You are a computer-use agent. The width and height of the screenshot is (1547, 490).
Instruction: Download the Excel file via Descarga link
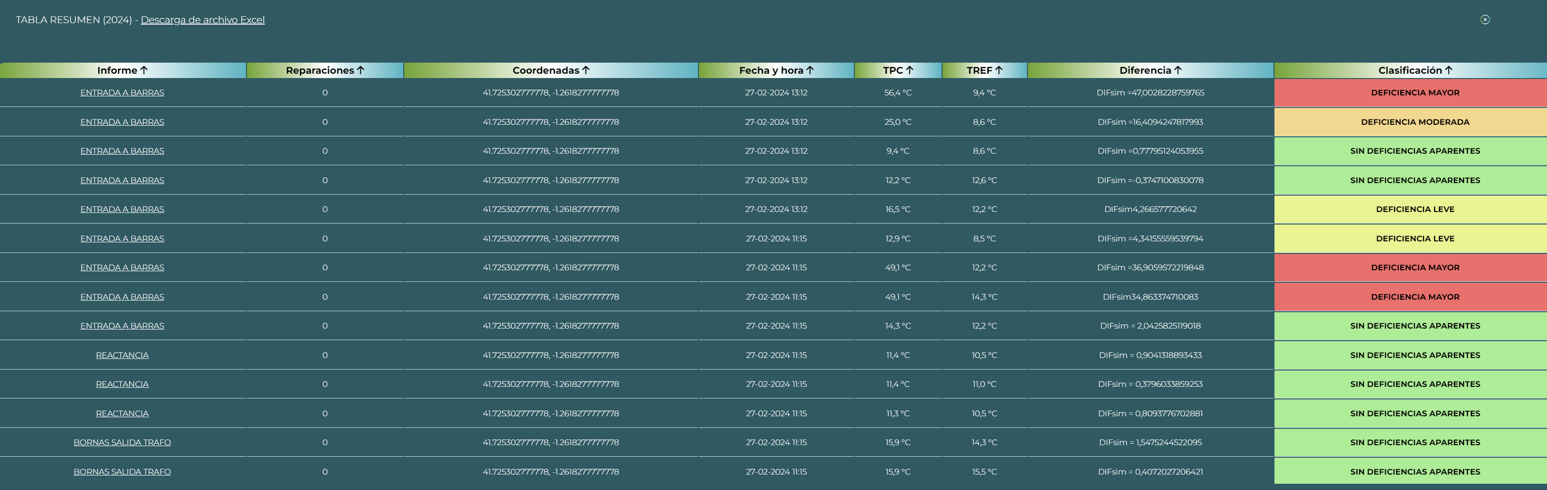point(203,20)
